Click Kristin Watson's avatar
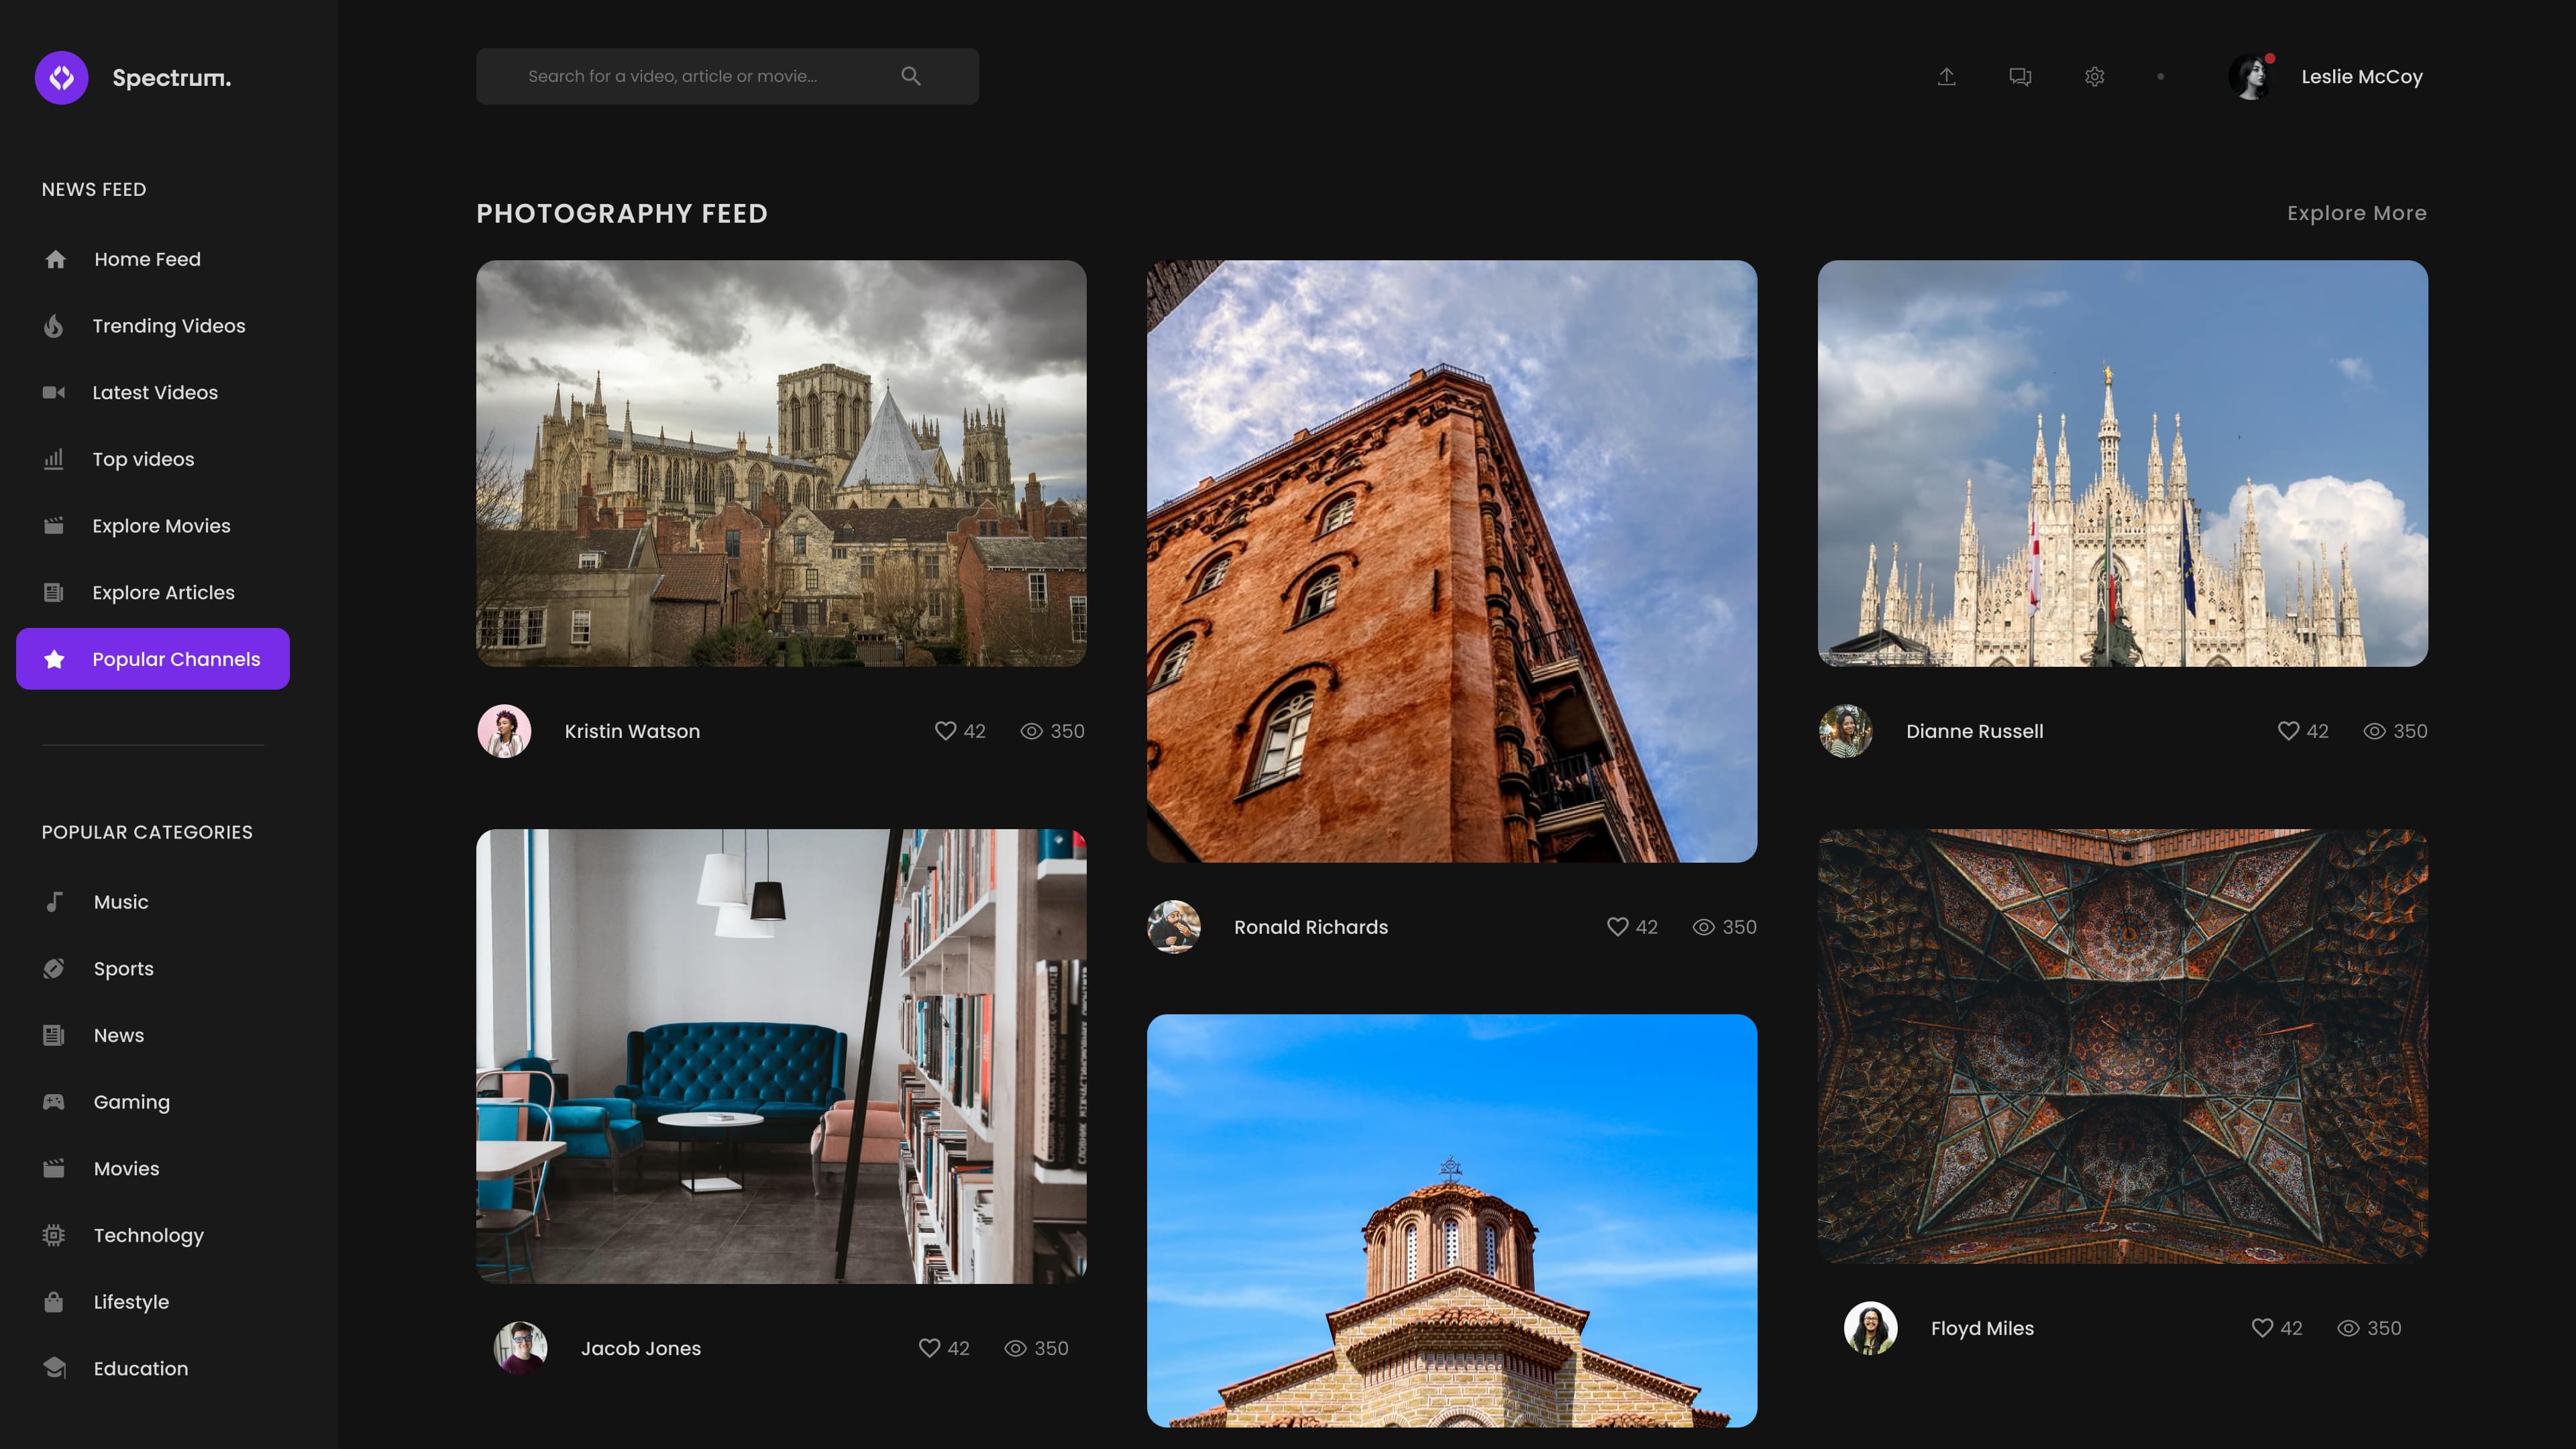The height and width of the screenshot is (1449, 2576). tap(504, 731)
